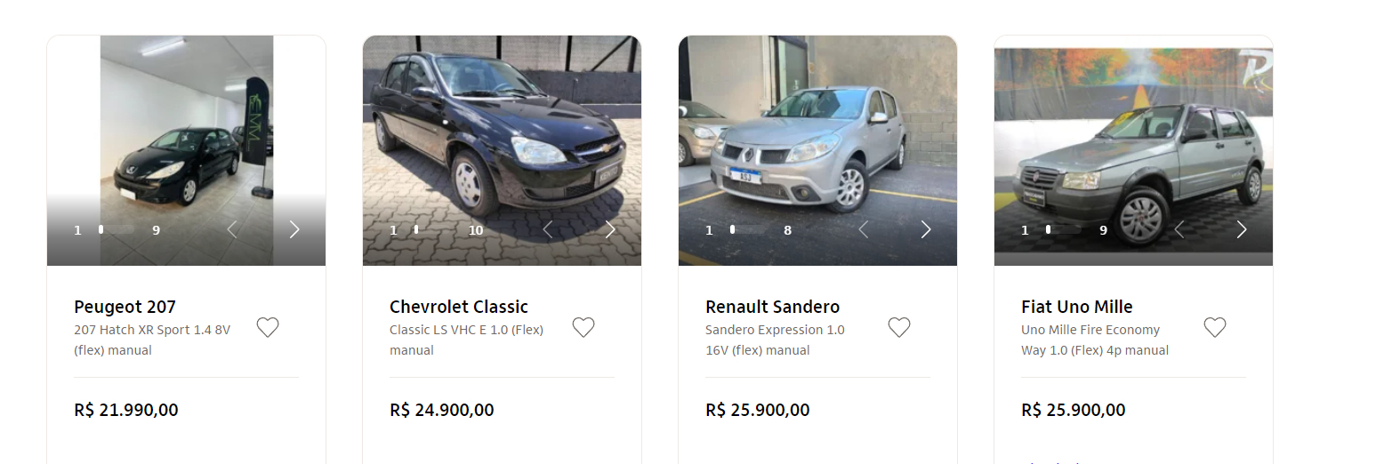Open the Peugeot 207 title link
Image resolution: width=1392 pixels, height=464 pixels.
[125, 307]
